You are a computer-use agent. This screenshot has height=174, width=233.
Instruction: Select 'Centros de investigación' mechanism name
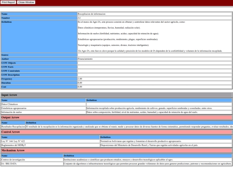point(13,160)
